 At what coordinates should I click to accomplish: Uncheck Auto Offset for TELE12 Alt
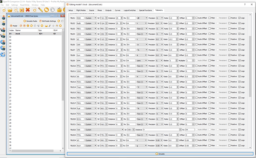tap(196, 76)
